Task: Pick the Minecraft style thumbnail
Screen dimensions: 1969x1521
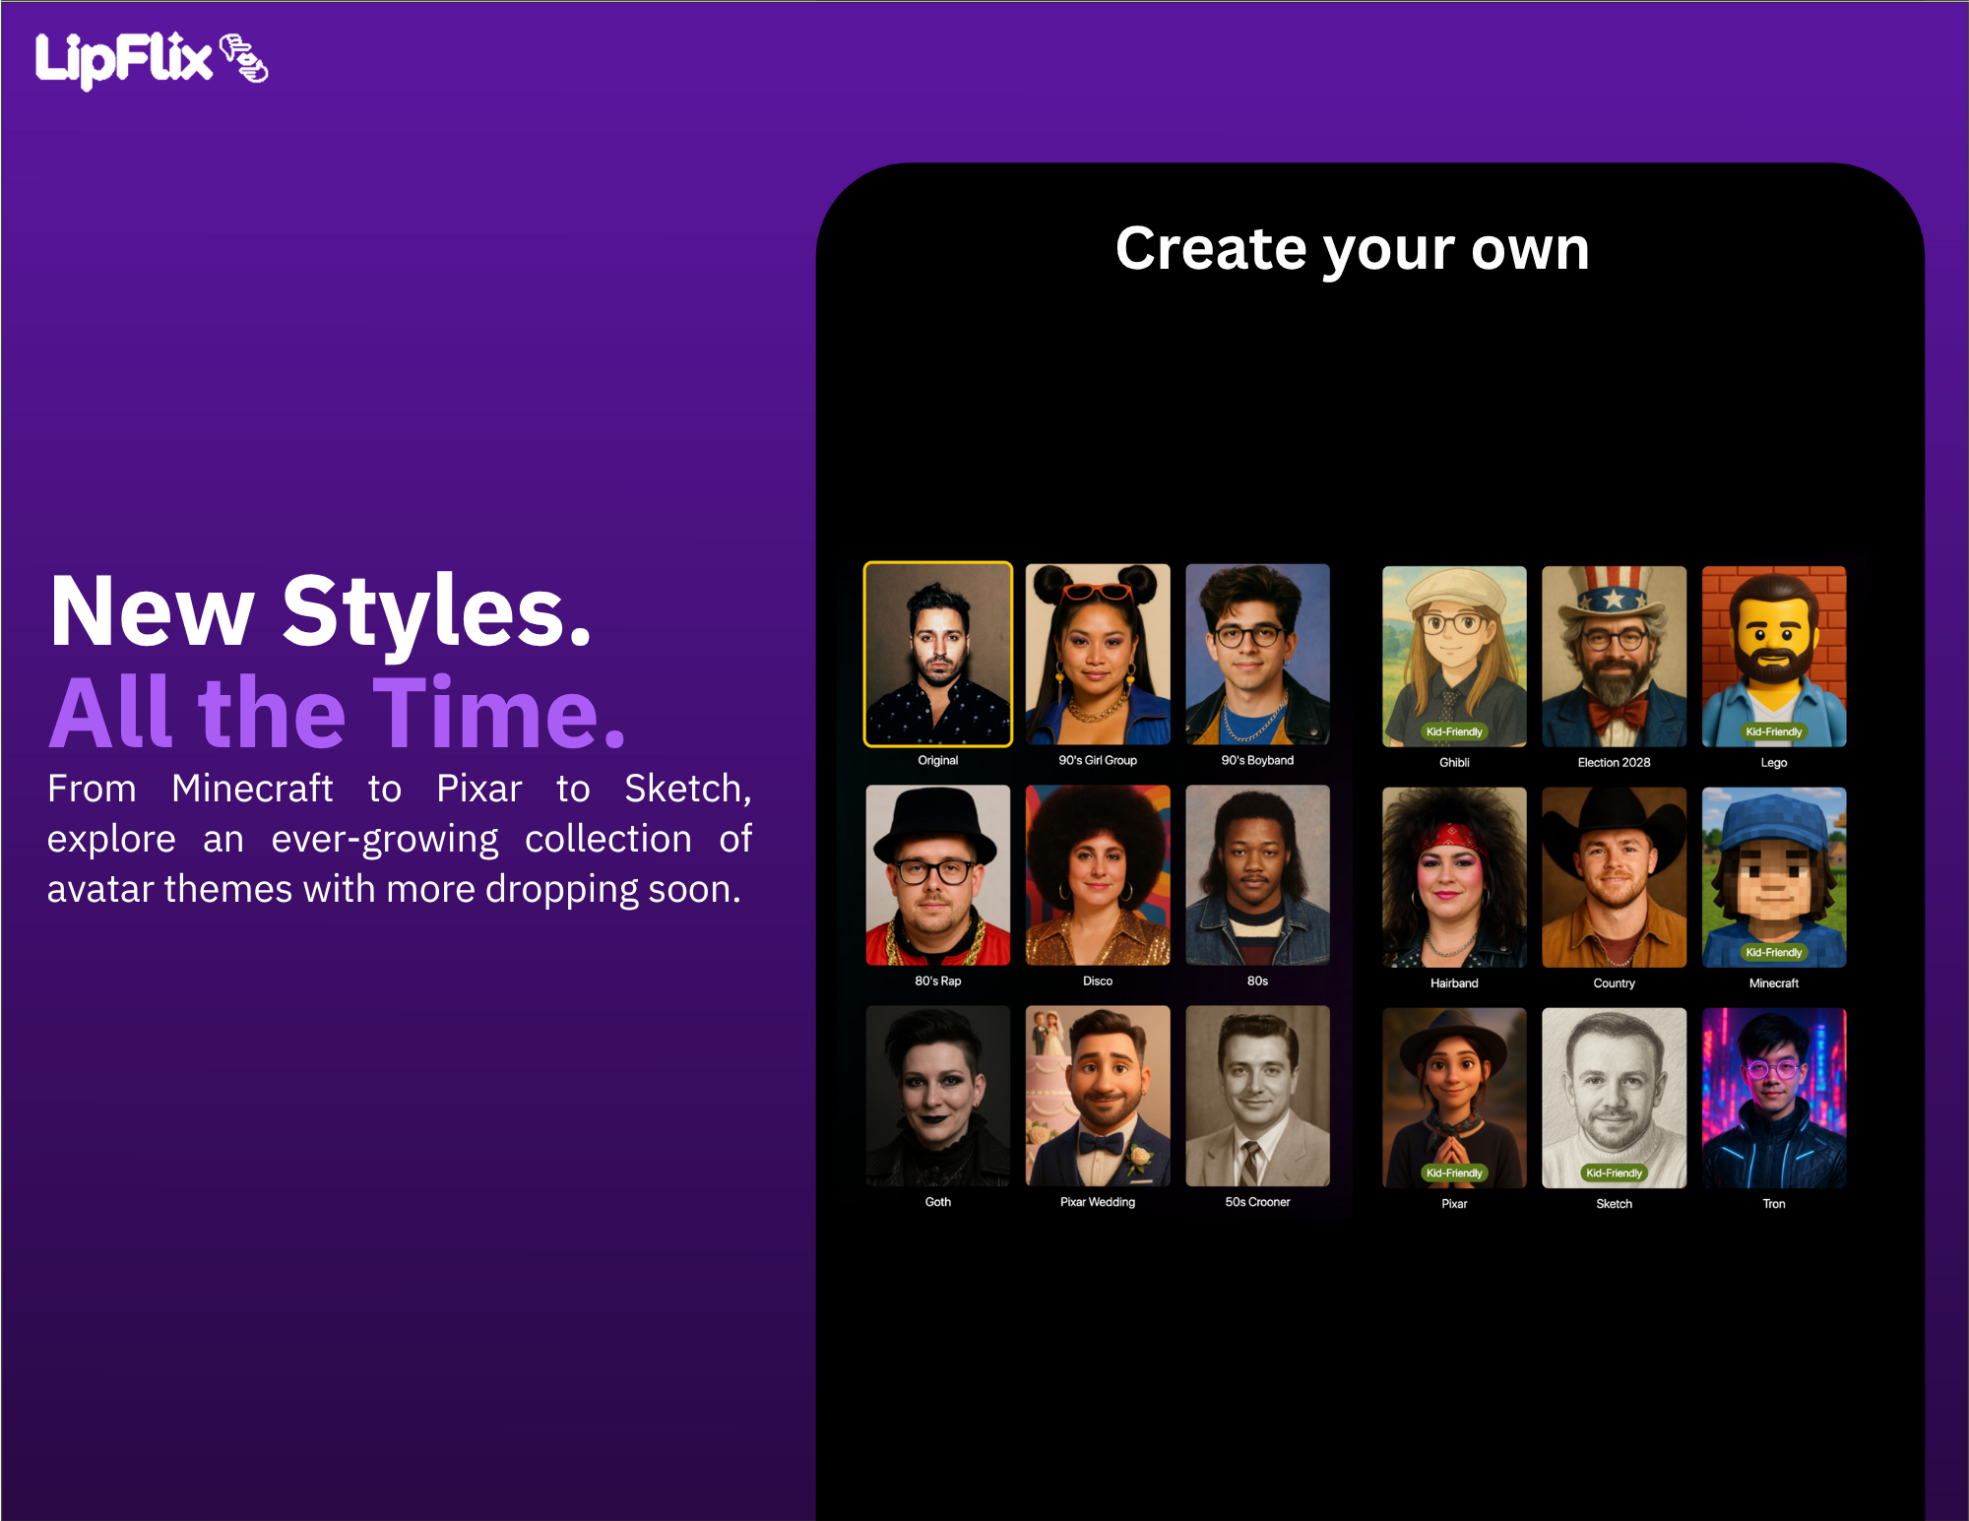Action: tap(1774, 877)
